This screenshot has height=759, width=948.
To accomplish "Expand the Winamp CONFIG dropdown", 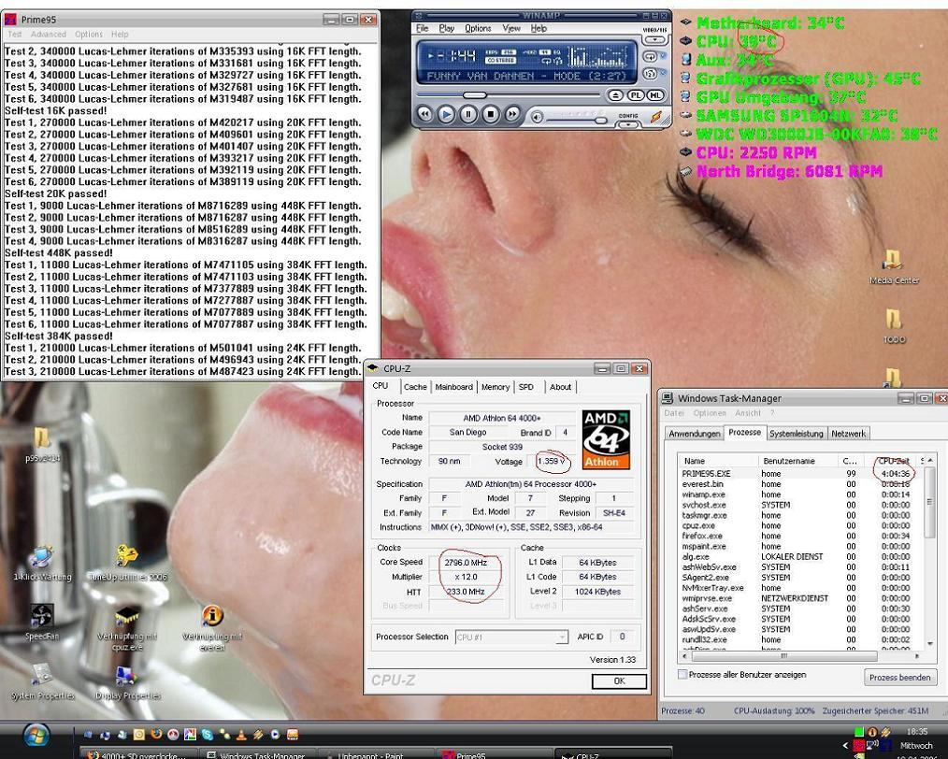I will [627, 125].
